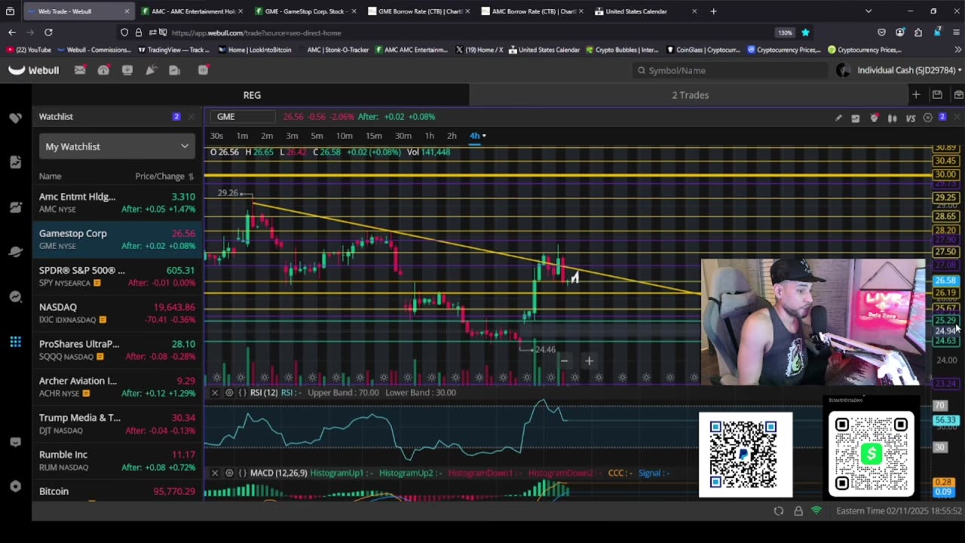Select the 15m chart interval

click(x=373, y=136)
